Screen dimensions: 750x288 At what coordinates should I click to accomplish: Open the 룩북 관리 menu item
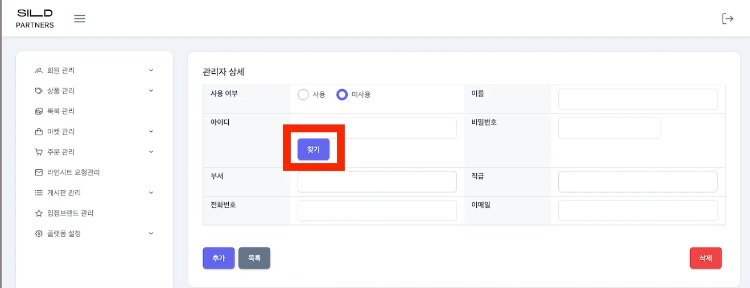(61, 111)
